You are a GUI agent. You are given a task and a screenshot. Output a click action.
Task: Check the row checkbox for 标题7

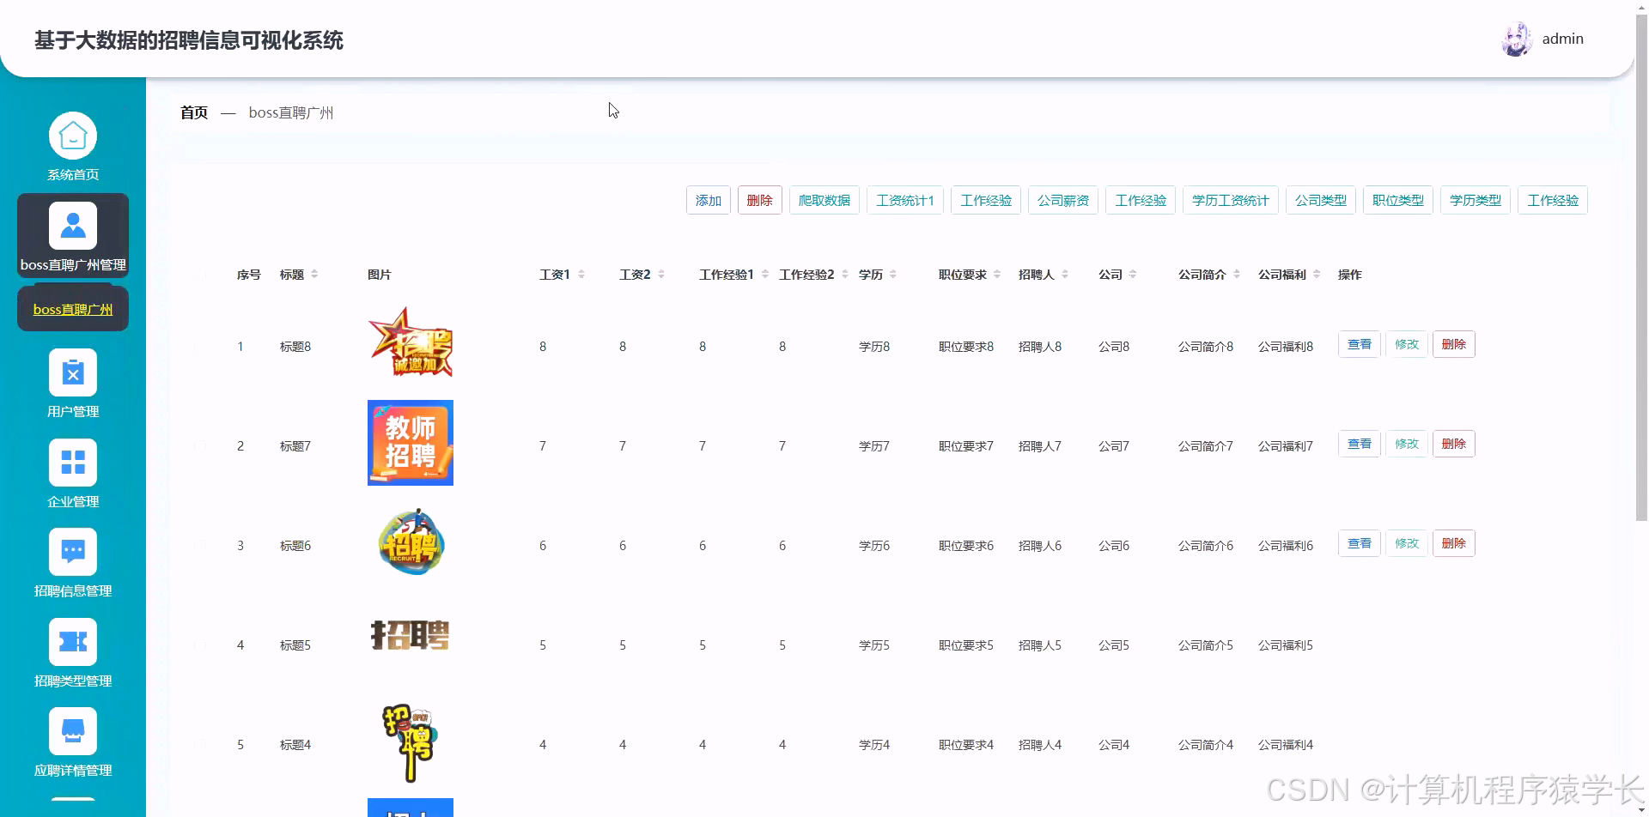202,445
